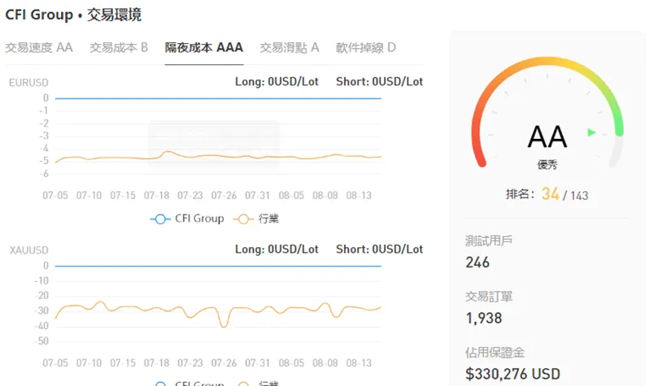Click the 07-26 date on XAUUSD axis
650x386 pixels.
click(224, 362)
